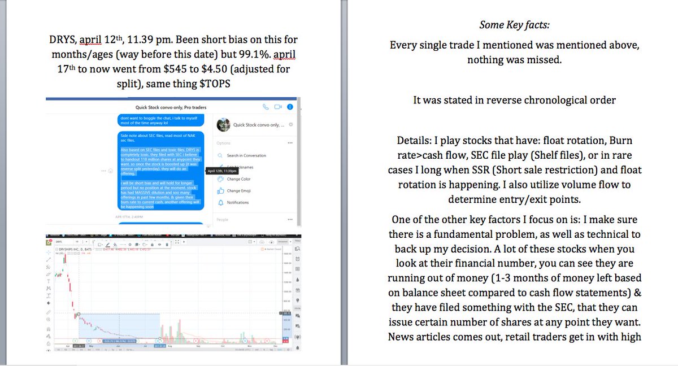Open chart layout selector dropdown
This screenshot has width=678, height=366.
251,242
